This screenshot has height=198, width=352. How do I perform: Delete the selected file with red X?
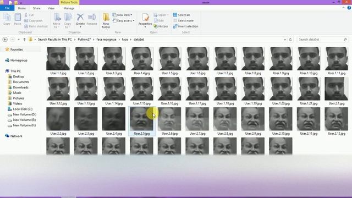80,20
